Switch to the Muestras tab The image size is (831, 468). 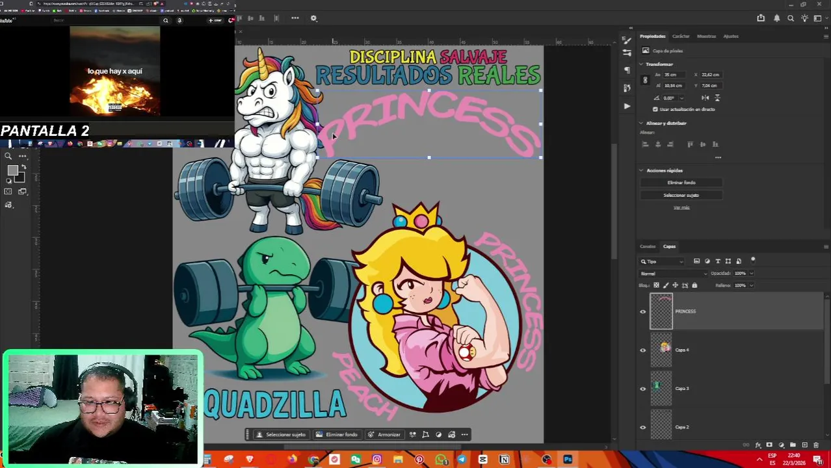click(706, 36)
